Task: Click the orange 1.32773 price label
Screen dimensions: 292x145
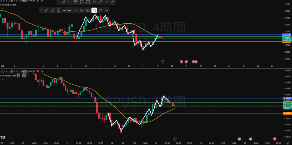Action: [286, 113]
